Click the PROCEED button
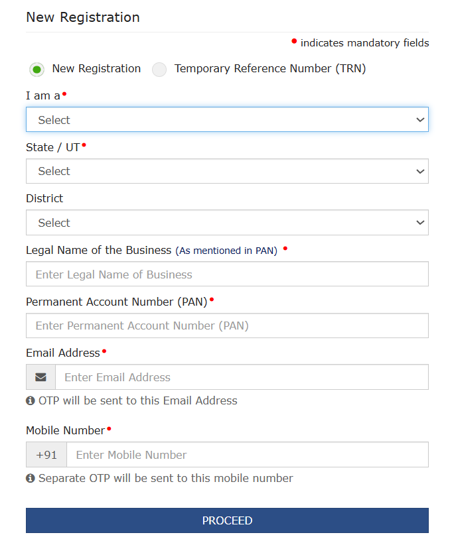 pyautogui.click(x=228, y=520)
